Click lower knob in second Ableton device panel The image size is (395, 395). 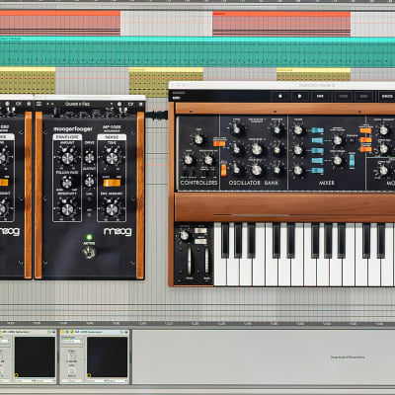72,371
